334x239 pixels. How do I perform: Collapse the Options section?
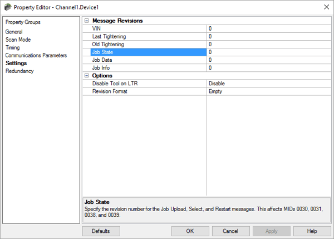(x=87, y=76)
